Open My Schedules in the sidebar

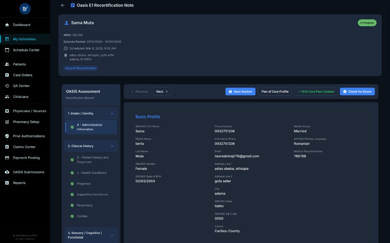pos(25,39)
